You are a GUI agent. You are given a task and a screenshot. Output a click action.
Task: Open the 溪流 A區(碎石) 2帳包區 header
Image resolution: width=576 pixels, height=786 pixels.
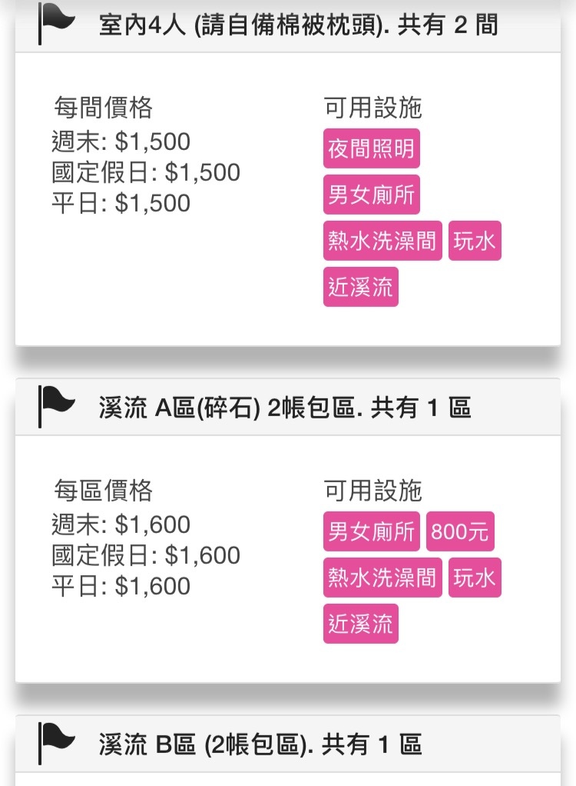click(x=284, y=408)
